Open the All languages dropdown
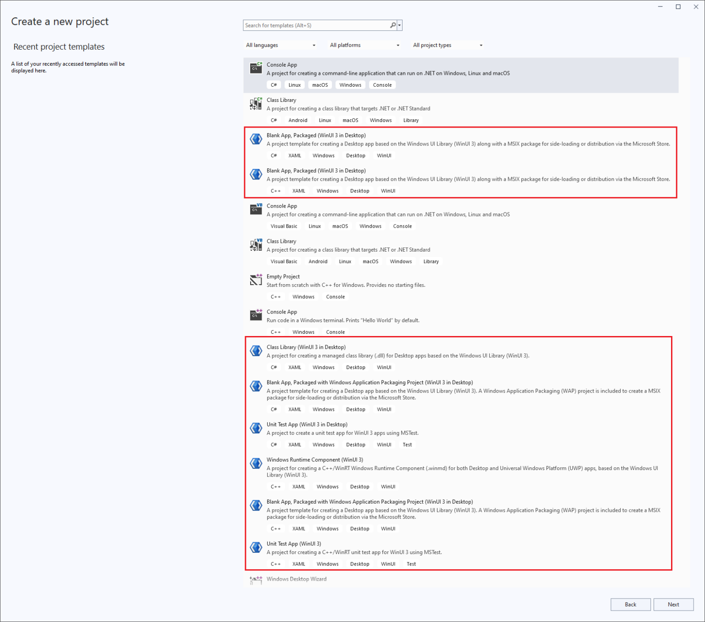 click(280, 45)
